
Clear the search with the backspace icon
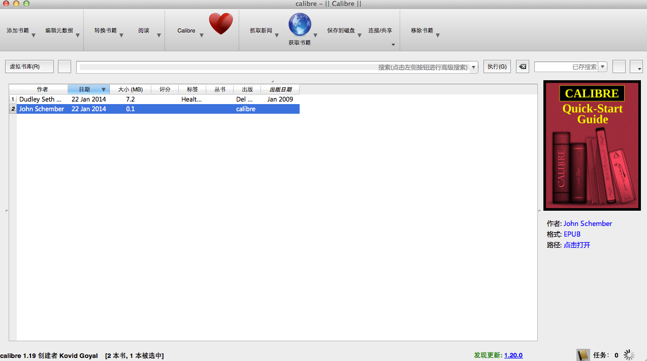(523, 67)
